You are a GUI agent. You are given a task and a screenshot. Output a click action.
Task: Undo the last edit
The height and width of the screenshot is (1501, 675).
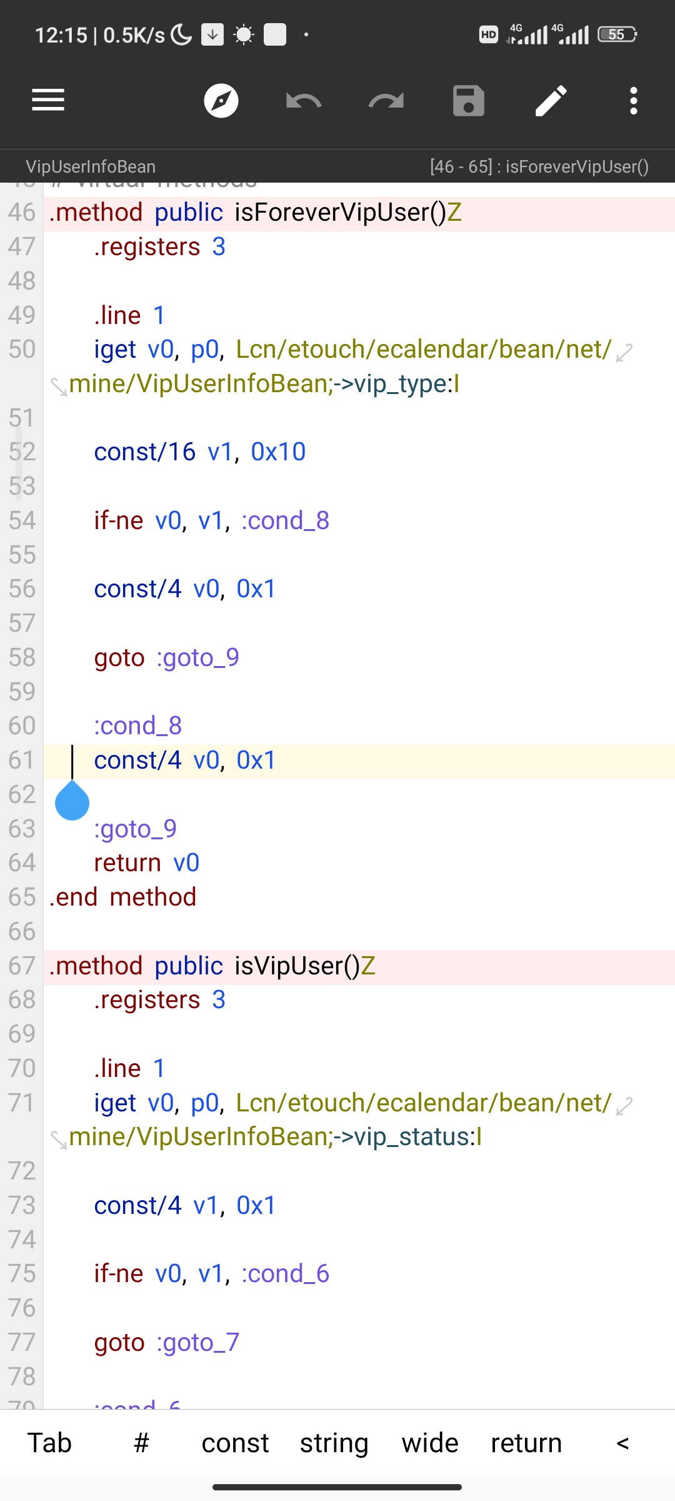click(304, 100)
